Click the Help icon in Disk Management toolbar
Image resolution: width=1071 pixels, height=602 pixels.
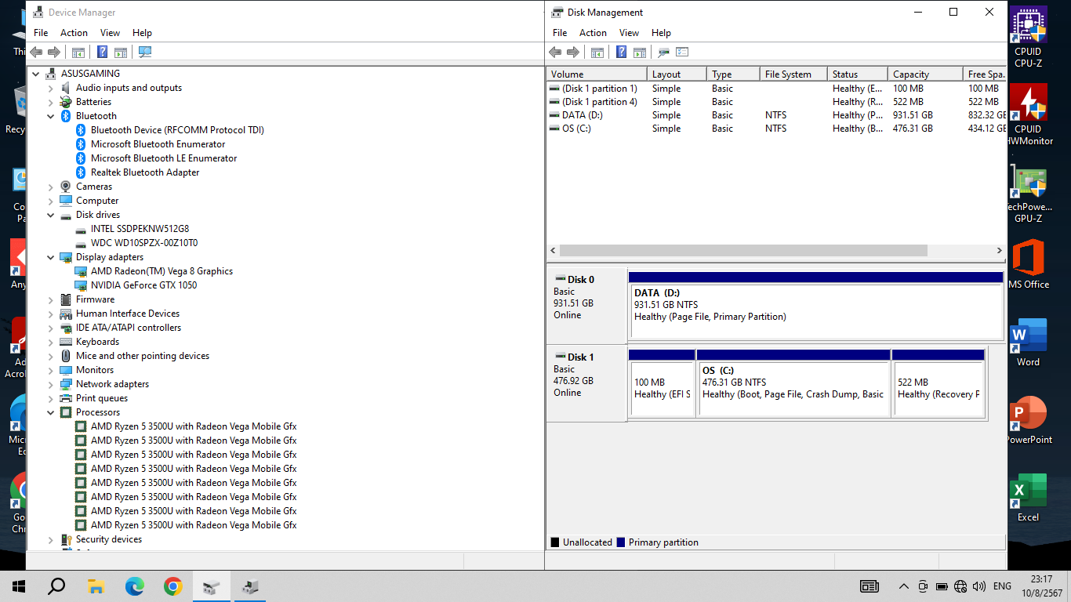pos(621,52)
